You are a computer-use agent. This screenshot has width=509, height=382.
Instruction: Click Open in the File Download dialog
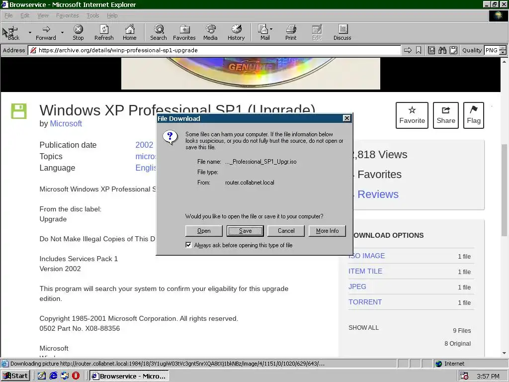(x=204, y=231)
